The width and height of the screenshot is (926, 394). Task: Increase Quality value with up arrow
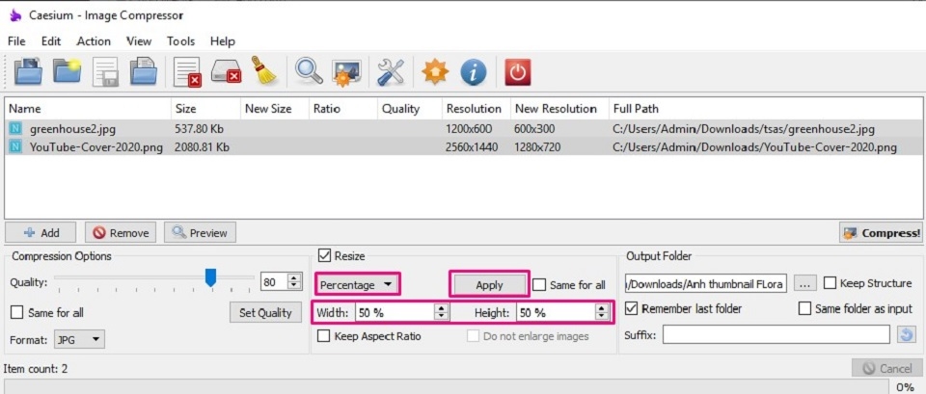294,277
